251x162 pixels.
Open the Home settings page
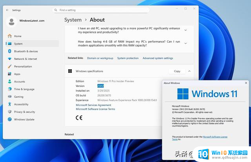pyautogui.click(x=32, y=36)
